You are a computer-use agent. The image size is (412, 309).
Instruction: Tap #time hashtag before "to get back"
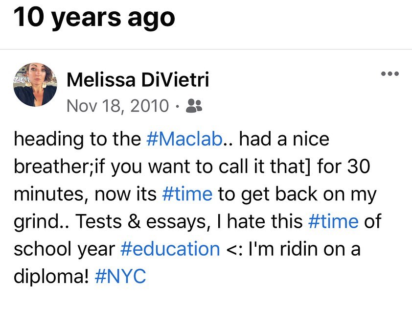187,194
